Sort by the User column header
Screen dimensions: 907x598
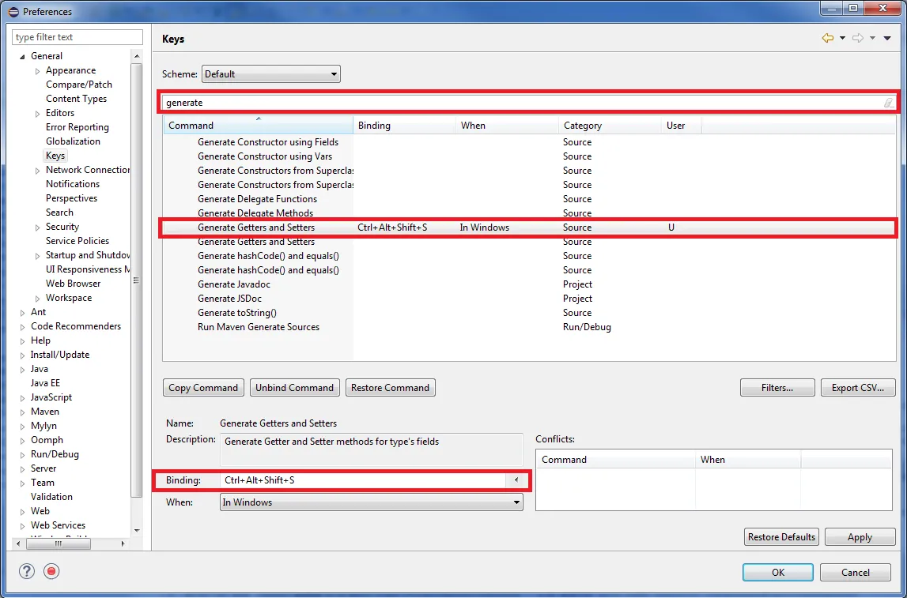click(682, 126)
